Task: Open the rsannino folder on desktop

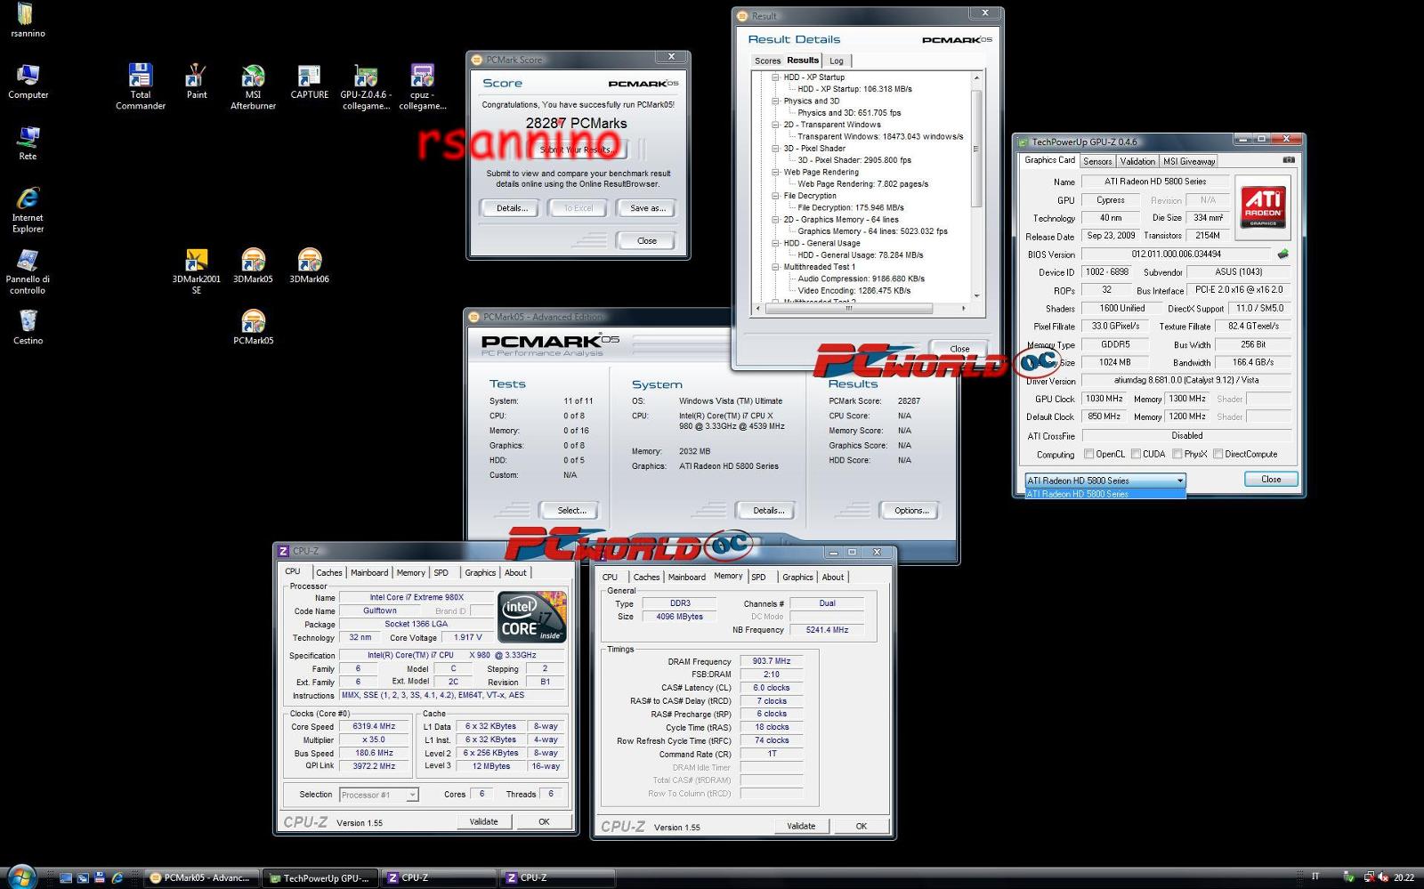Action: coord(28,20)
